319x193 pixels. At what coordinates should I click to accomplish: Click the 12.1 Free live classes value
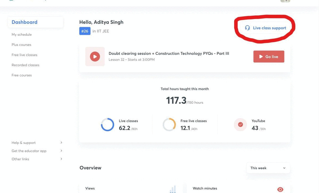coord(185,128)
